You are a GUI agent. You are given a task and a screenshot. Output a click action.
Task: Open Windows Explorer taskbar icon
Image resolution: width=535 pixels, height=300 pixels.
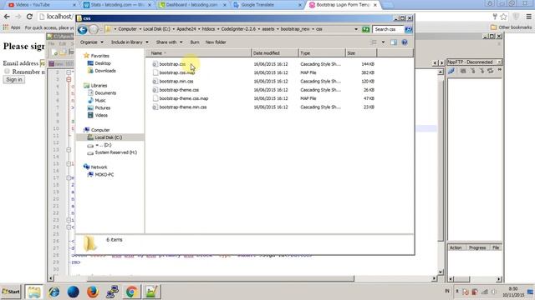click(34, 292)
